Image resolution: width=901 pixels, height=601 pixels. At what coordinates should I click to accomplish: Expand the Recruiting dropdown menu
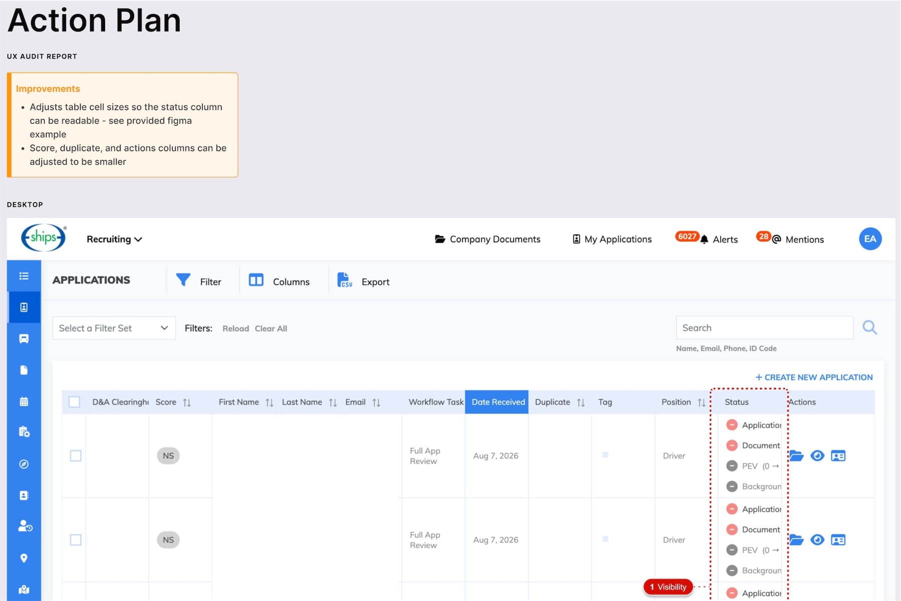(114, 239)
